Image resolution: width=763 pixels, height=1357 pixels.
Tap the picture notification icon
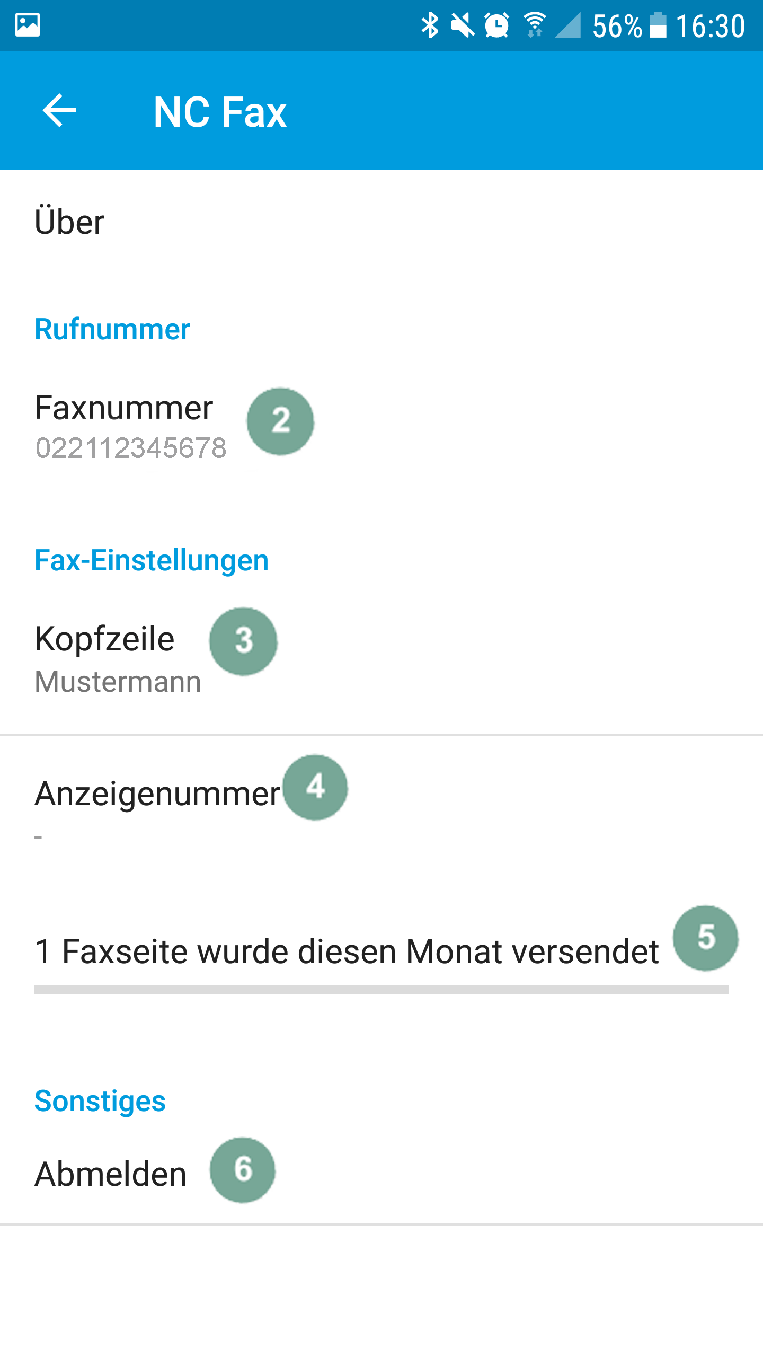tap(28, 25)
